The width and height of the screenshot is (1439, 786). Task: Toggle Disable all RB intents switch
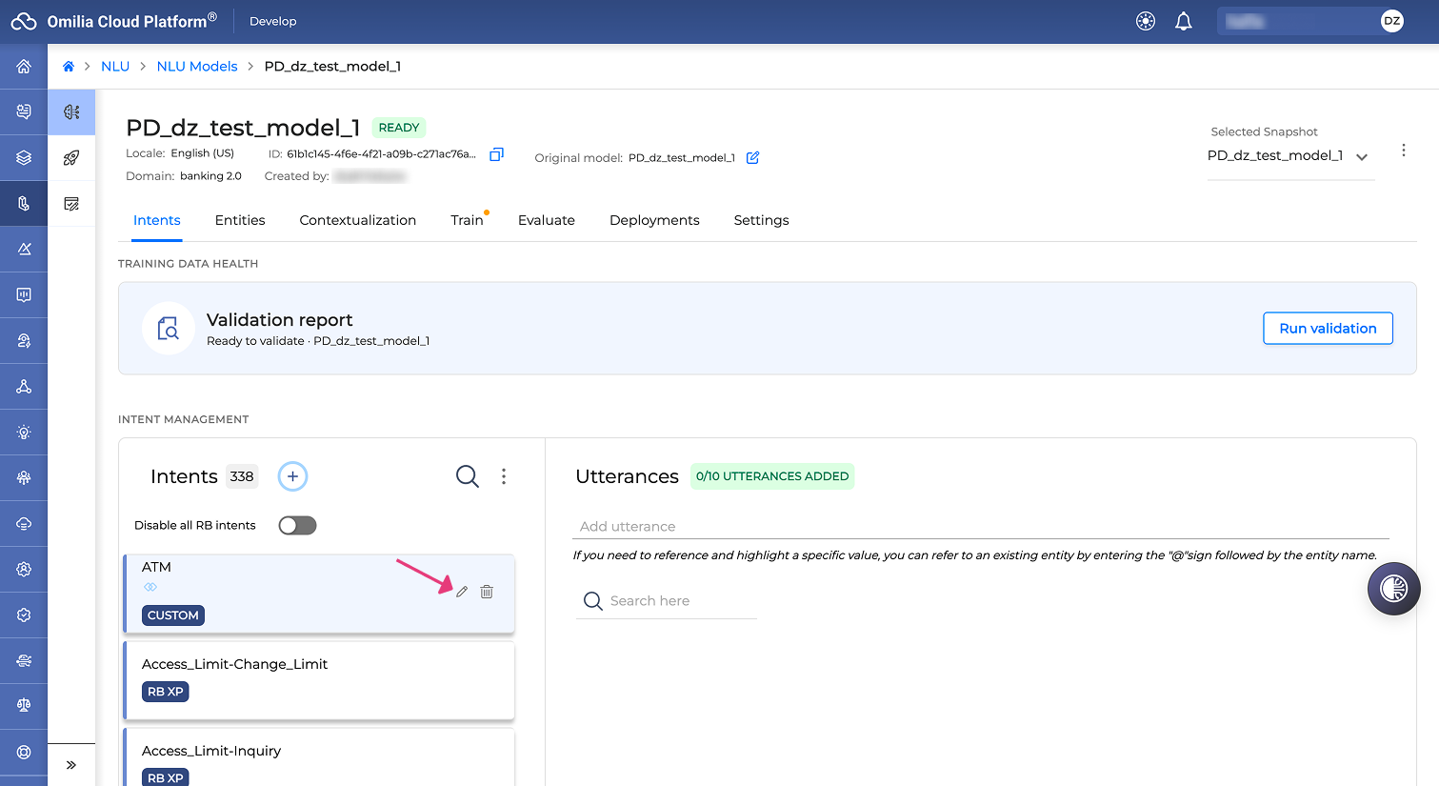297,526
